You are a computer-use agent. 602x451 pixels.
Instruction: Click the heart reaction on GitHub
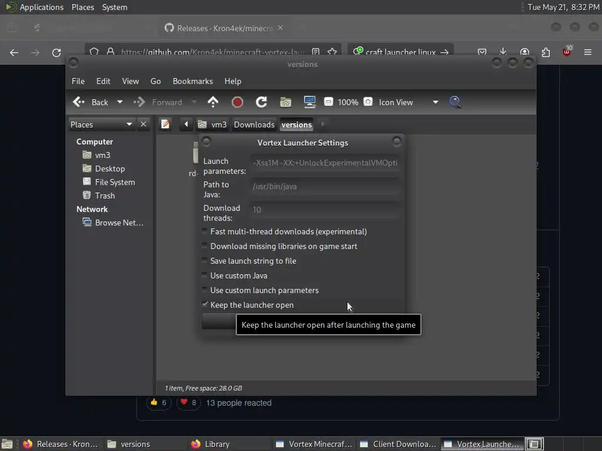click(188, 403)
